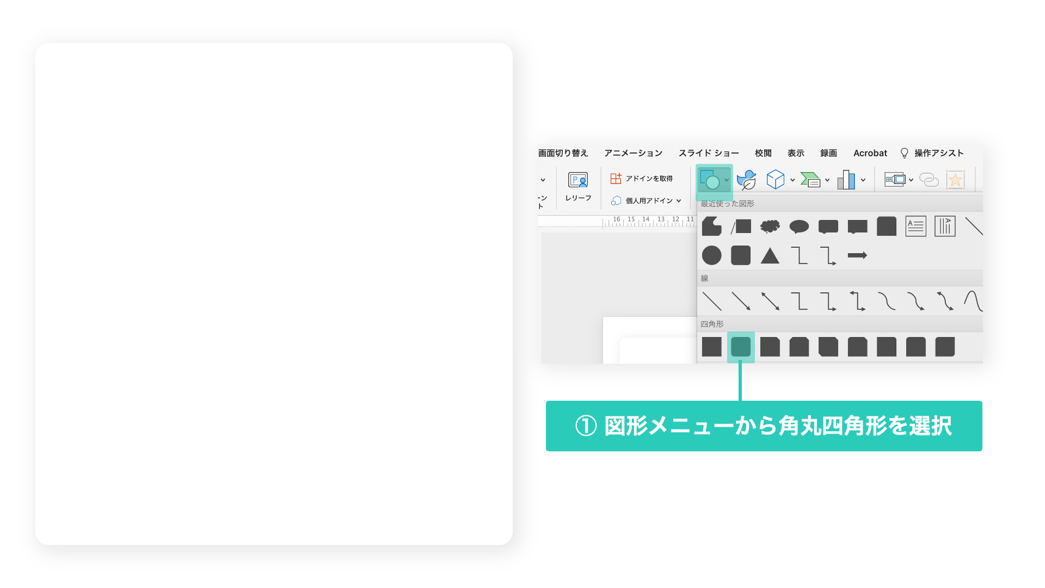Select the triangle in recent shapes

point(770,255)
